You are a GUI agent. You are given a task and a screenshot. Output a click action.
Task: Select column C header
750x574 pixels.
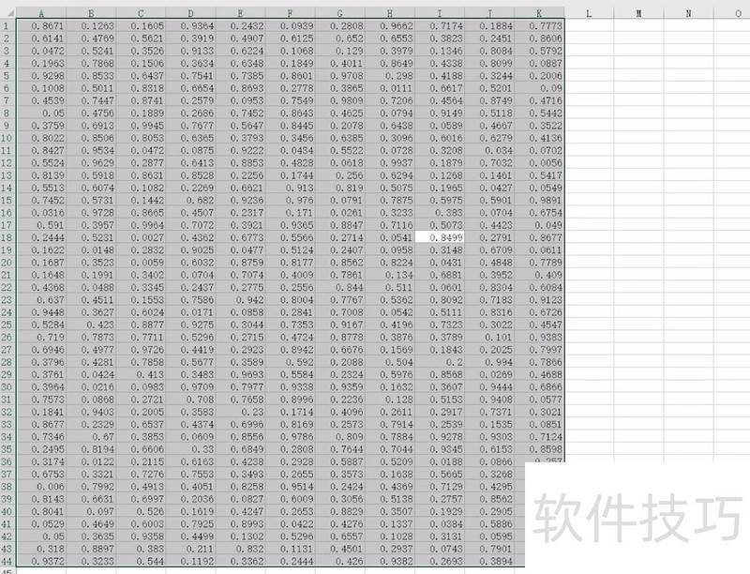click(x=141, y=13)
